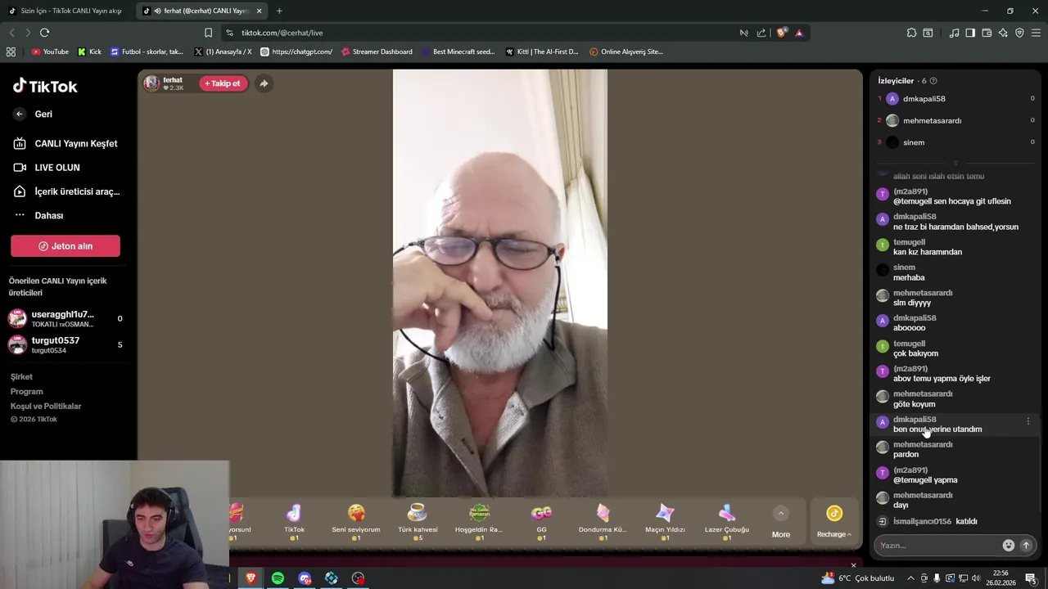Reload the page with refresh icon
Viewport: 1048px width, 589px height.
(45, 33)
